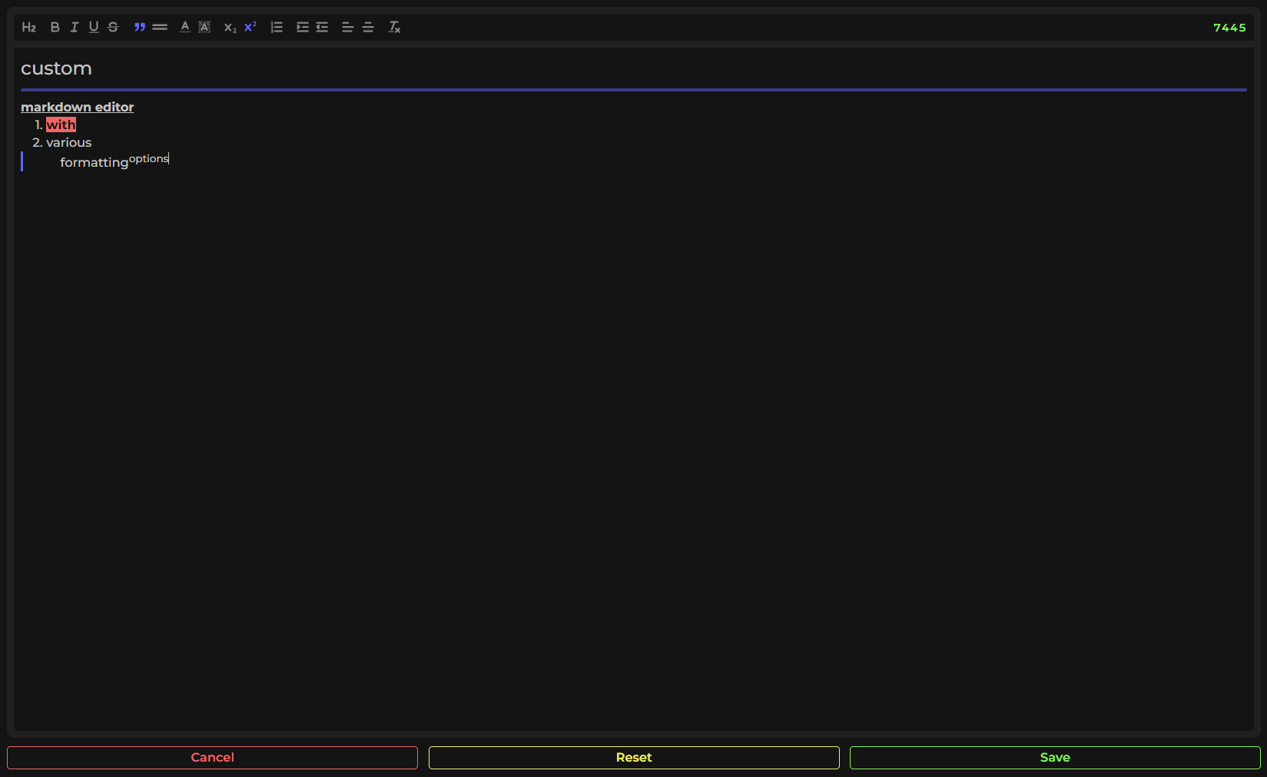Toggle italic formatting
The height and width of the screenshot is (777, 1267).
pyautogui.click(x=74, y=26)
